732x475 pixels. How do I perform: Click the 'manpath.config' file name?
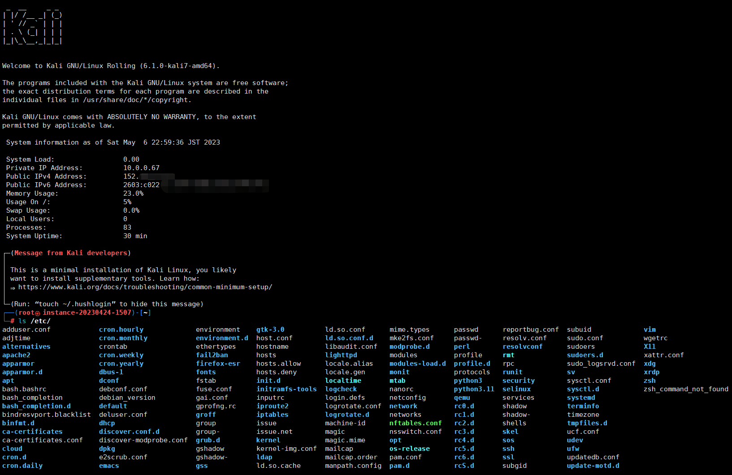click(x=353, y=466)
